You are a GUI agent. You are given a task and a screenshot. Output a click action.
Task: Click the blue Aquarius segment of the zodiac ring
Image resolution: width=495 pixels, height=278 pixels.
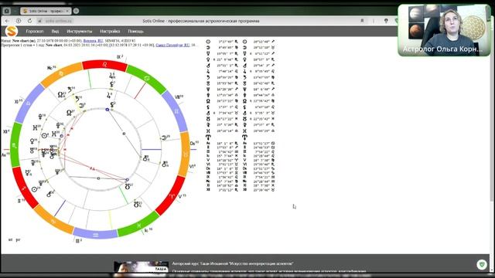coord(95,234)
